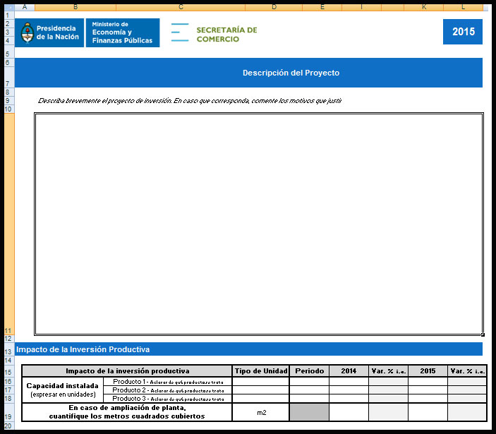Click the Tipo de Unidad cell for Producto 1
Viewport: 496px width, 434px height.
[x=260, y=381]
